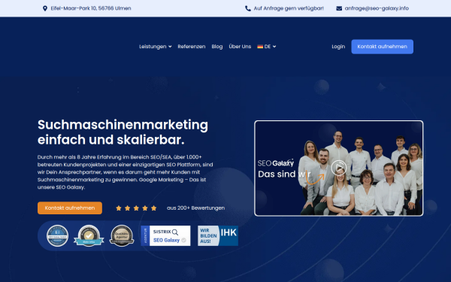Click the Auf Anfrage gern verfügbar text
Image resolution: width=451 pixels, height=282 pixels.
click(x=289, y=8)
